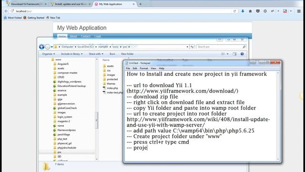Go back in the Firefox browser
Viewport: 305px width, 172px height.
[x=6, y=11]
